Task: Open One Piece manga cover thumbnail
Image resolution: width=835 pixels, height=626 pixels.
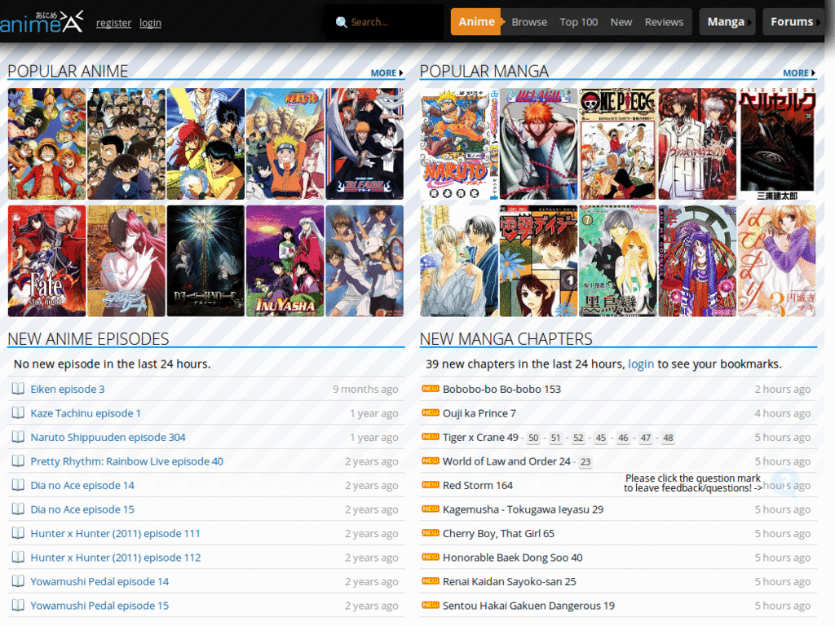Action: point(618,143)
